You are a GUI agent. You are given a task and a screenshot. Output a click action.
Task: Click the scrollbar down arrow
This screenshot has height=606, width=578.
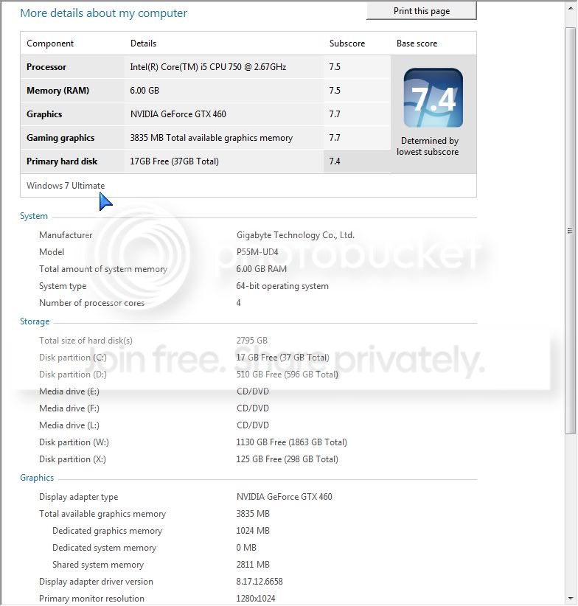(571, 599)
